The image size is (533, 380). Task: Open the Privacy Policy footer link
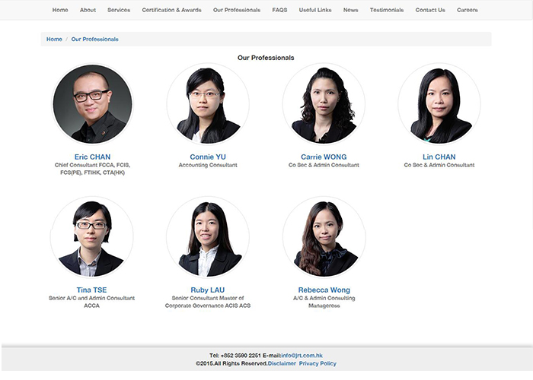point(318,364)
